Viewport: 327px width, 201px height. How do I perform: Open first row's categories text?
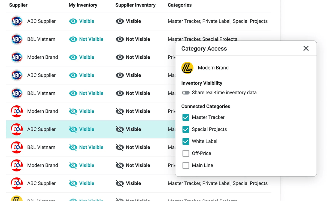[217, 21]
